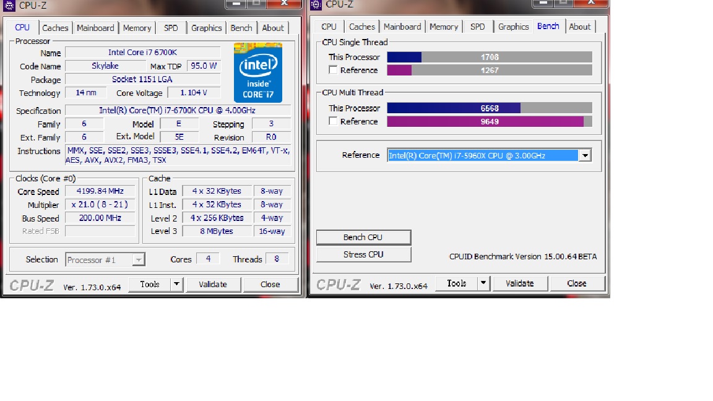713x401 pixels.
Task: Click the Close button in right CPU-Z window
Action: click(x=577, y=283)
